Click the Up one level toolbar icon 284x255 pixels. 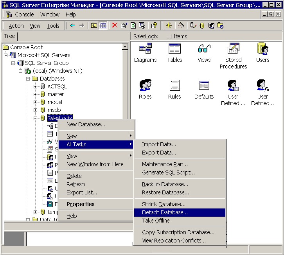[x=94, y=25]
